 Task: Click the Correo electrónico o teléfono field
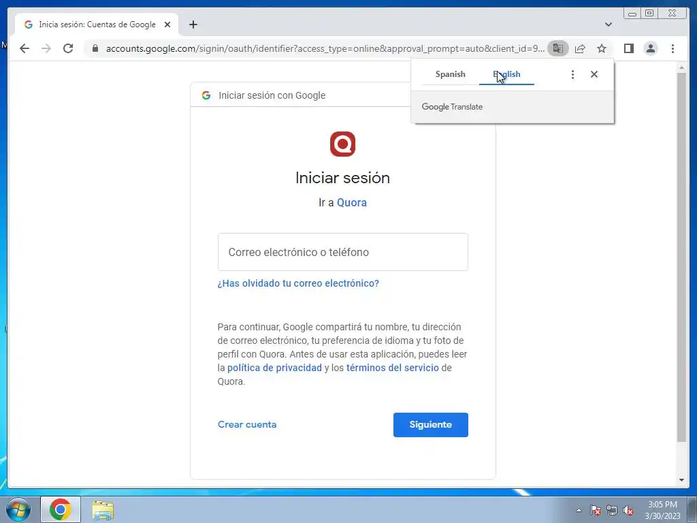pos(343,252)
